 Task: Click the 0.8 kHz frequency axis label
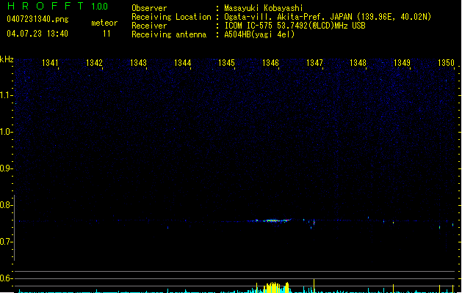coord(6,205)
